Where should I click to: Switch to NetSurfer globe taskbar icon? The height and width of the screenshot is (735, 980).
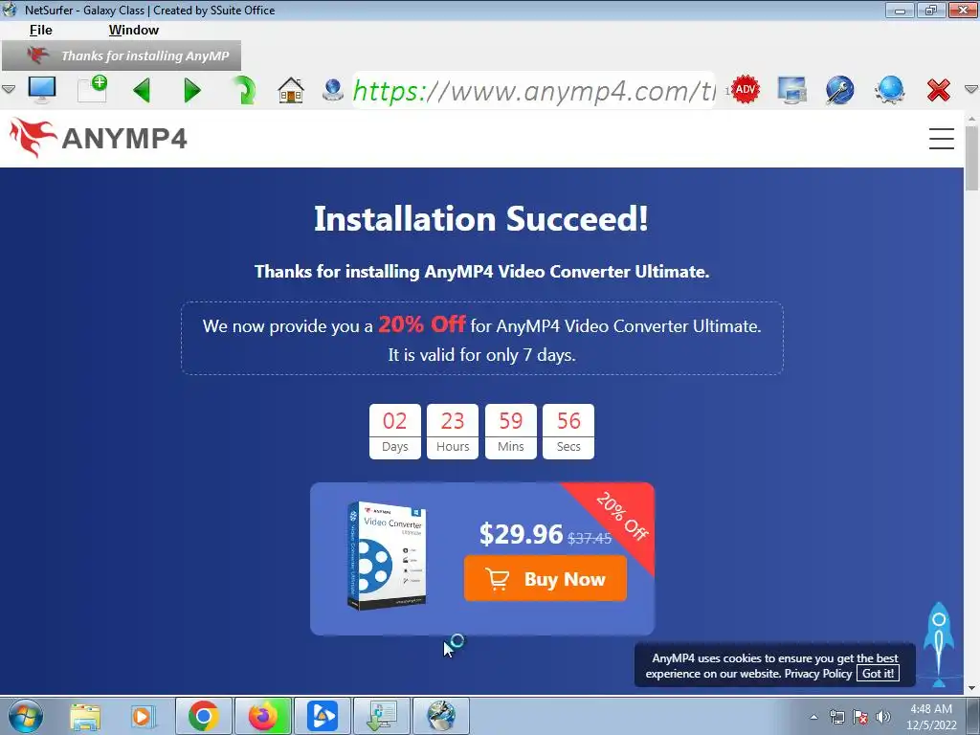coord(441,716)
